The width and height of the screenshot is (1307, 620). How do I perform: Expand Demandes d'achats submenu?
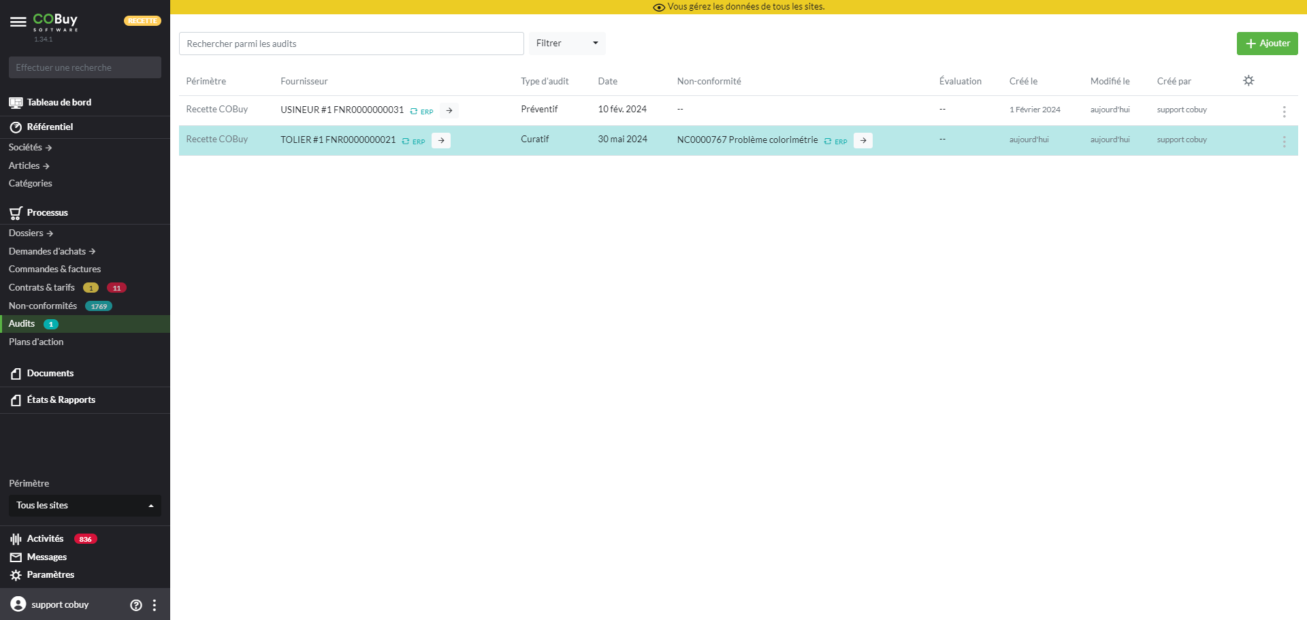(52, 252)
